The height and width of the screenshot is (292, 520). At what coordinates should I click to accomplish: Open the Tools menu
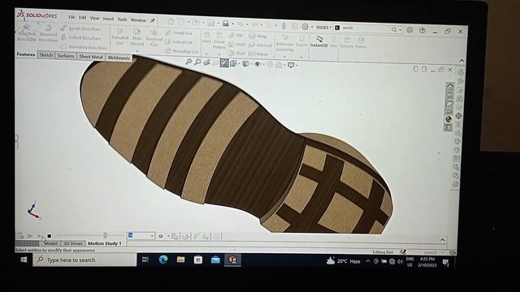(x=122, y=19)
